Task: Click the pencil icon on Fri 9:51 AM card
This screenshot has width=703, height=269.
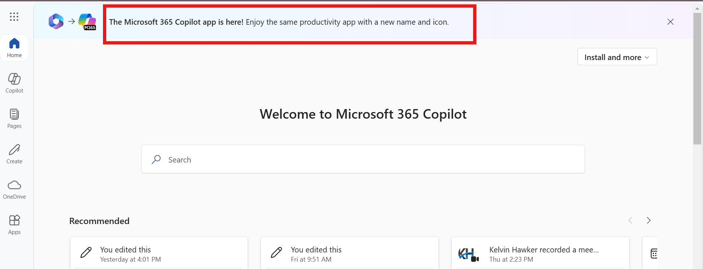Action: tap(276, 252)
